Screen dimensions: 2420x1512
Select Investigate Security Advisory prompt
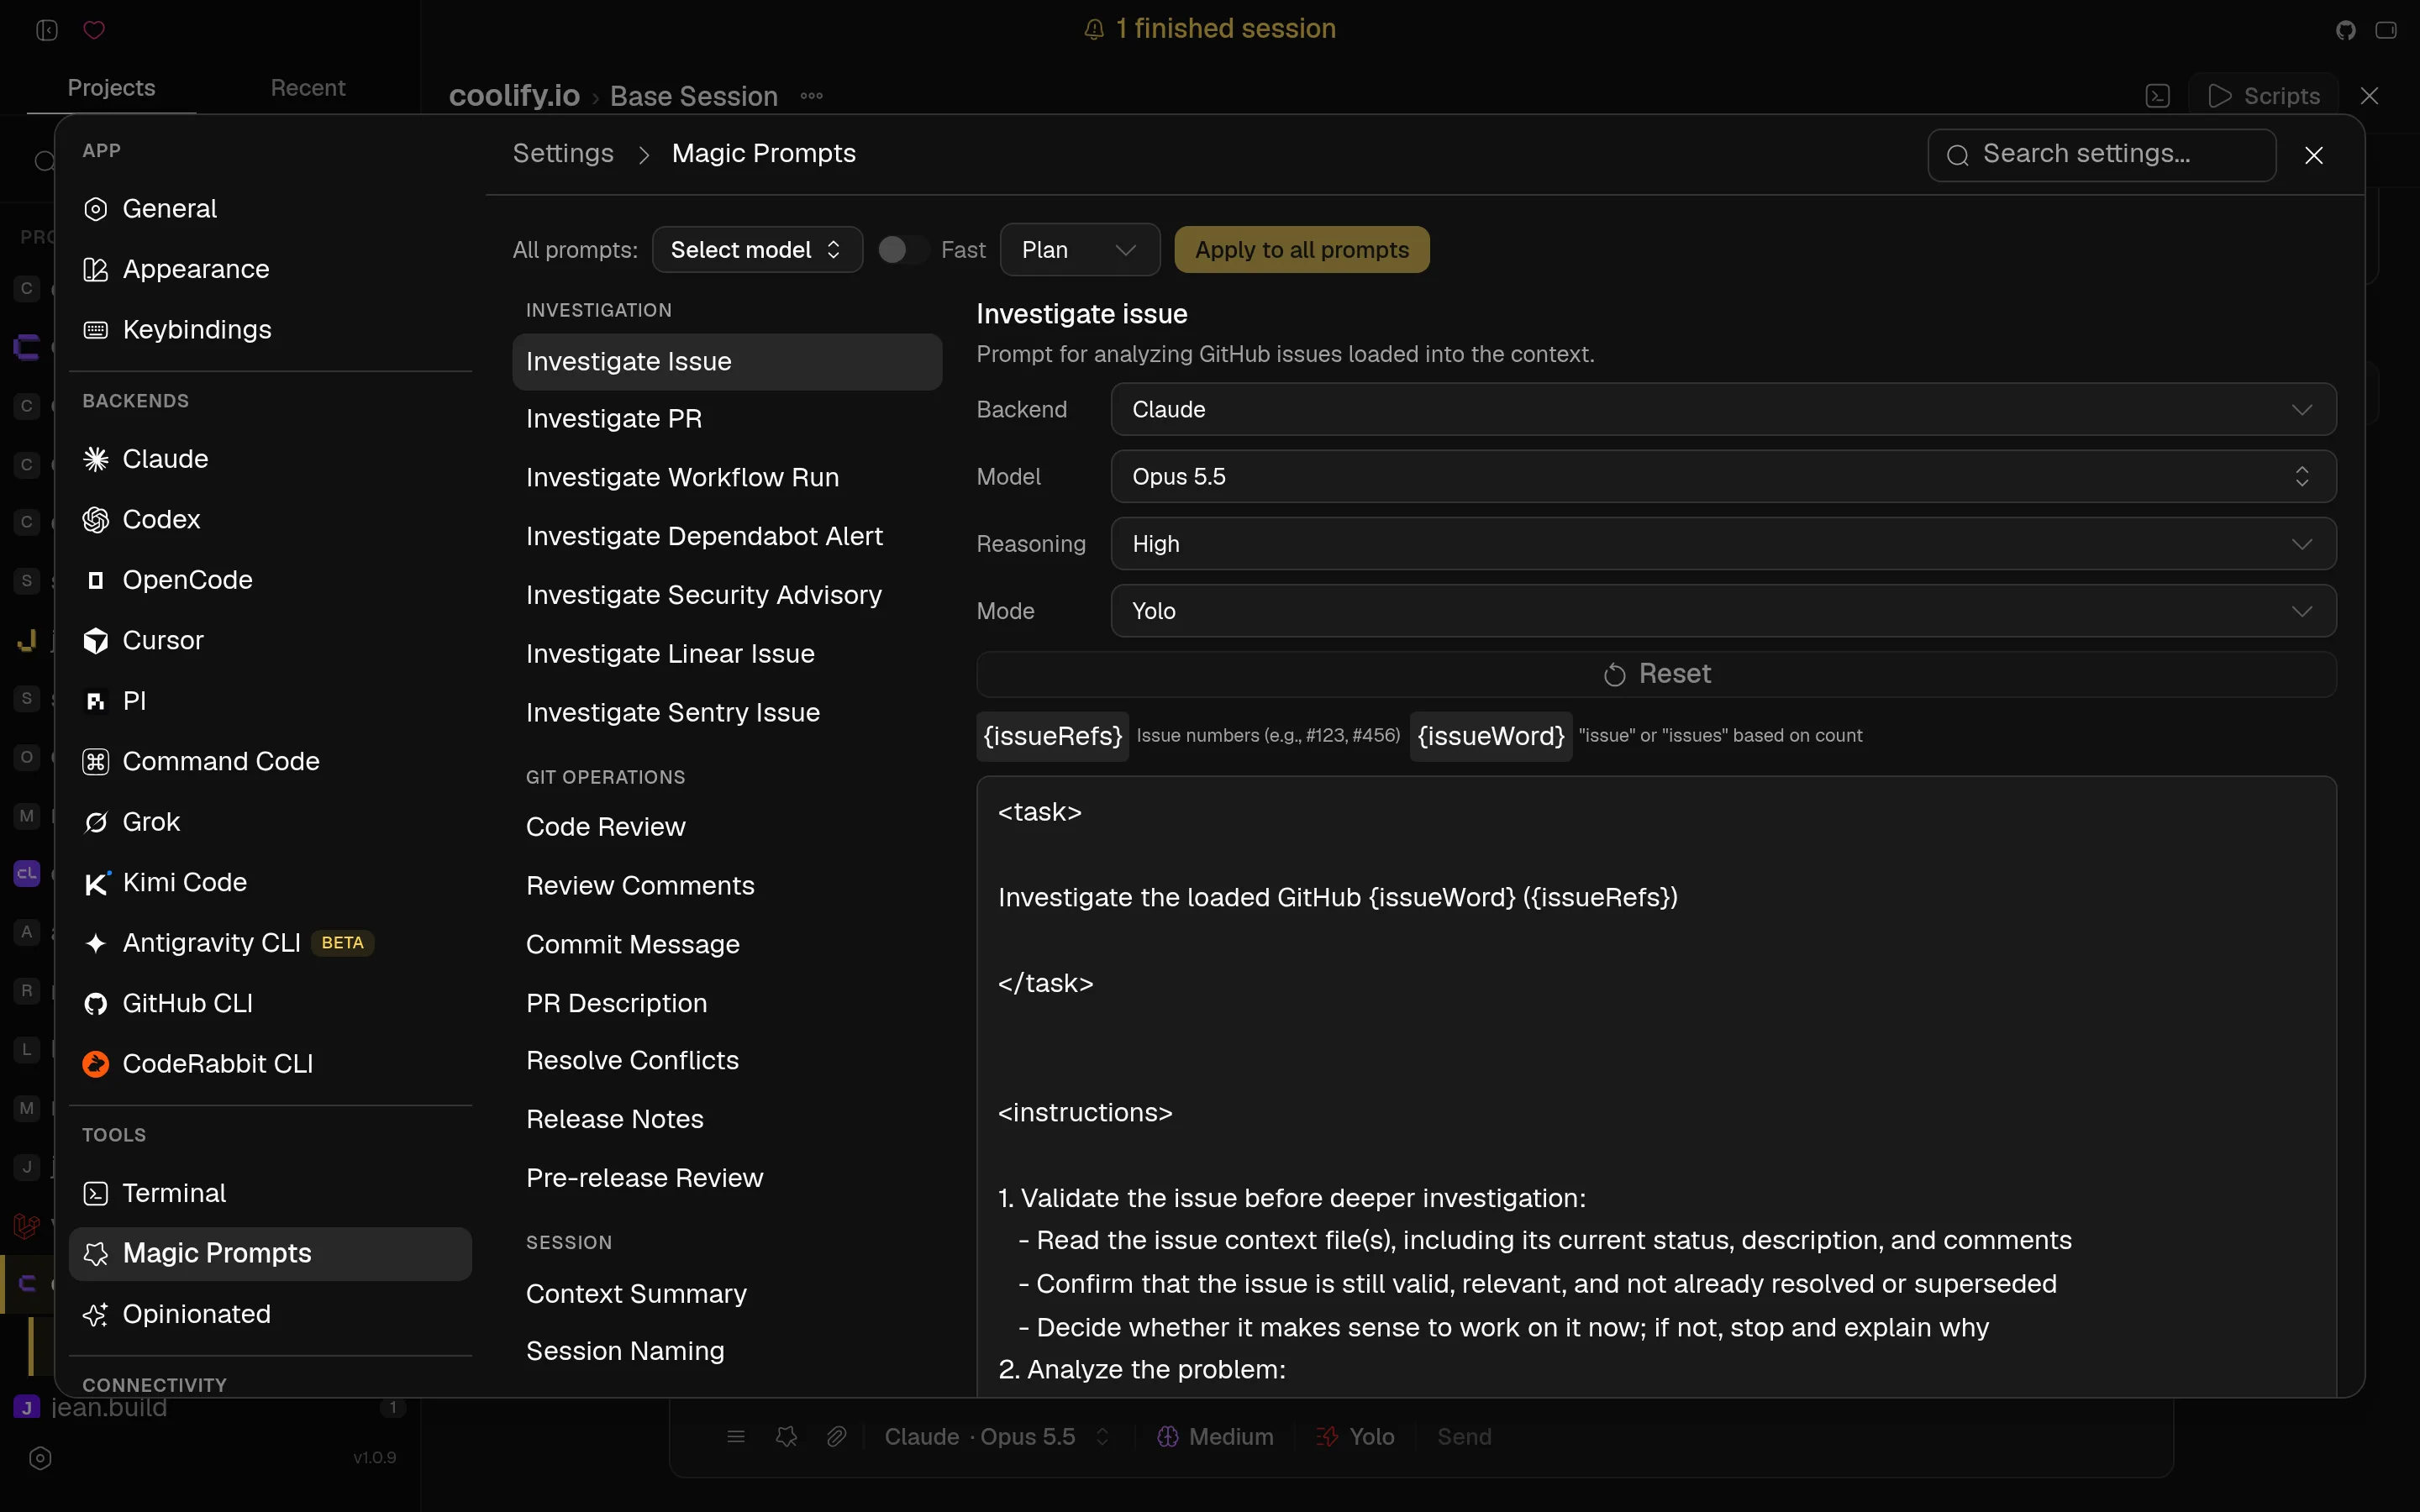[x=727, y=595]
